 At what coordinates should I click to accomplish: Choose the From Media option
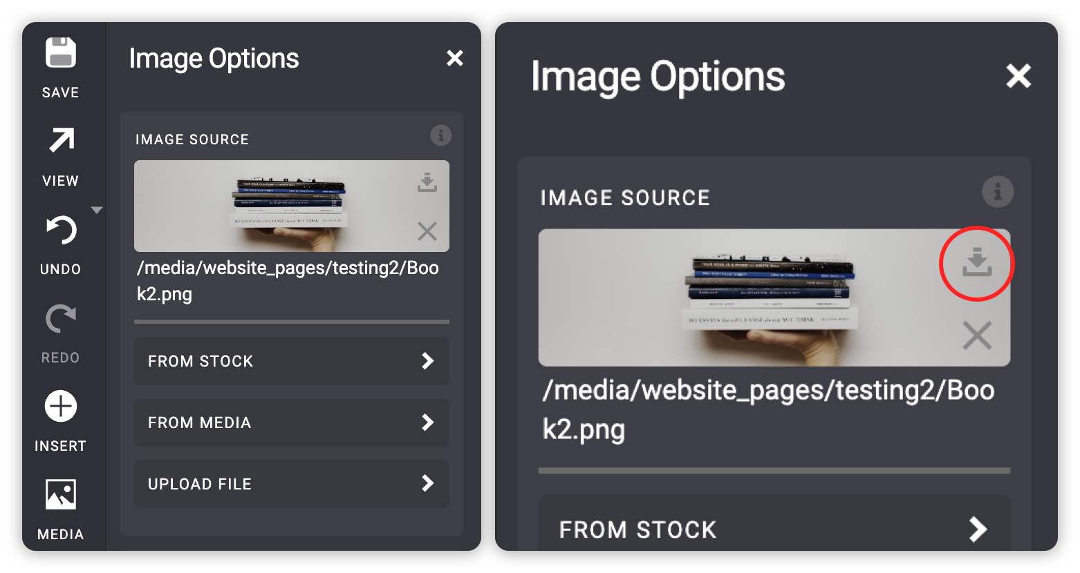291,423
